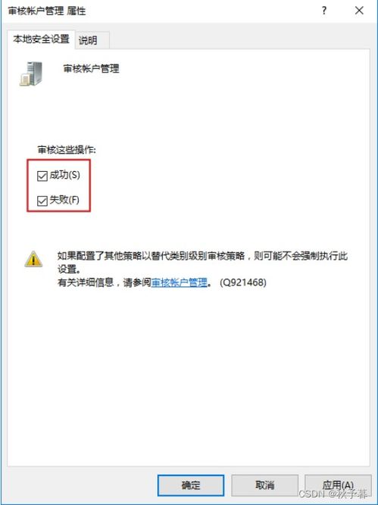The height and width of the screenshot is (505, 378).
Task: Click the 审核帐户管理 heading beside server icon
Action: [91, 69]
